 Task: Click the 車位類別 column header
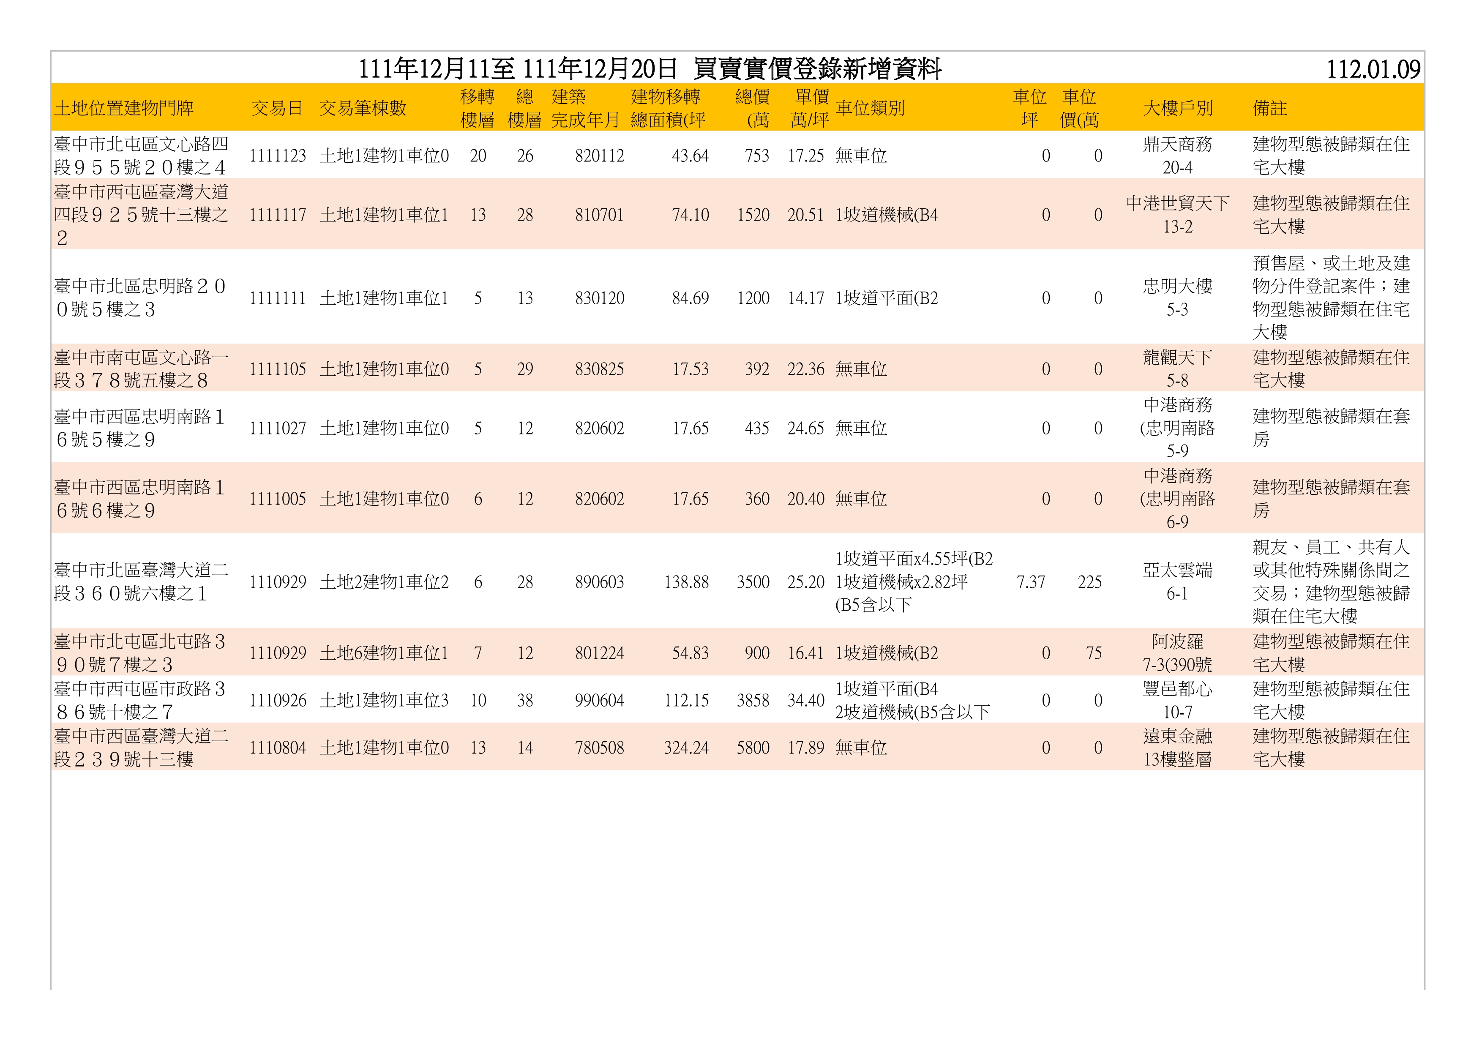pyautogui.click(x=870, y=108)
